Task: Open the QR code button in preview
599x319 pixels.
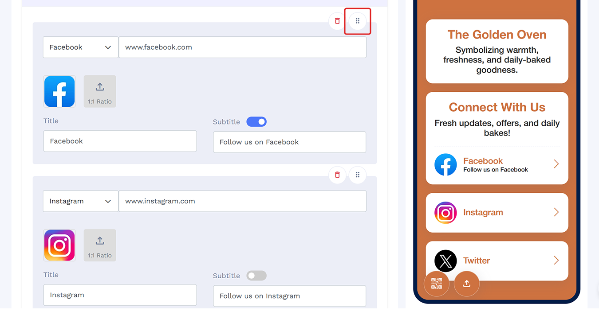Action: pos(437,283)
